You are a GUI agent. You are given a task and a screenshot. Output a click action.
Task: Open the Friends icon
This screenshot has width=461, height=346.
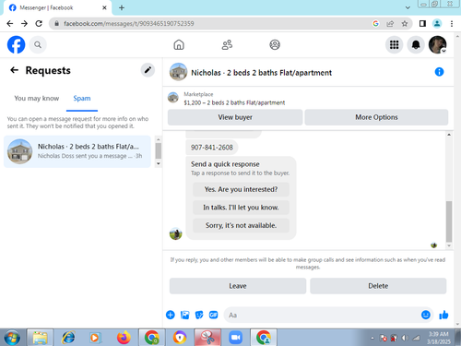(227, 45)
